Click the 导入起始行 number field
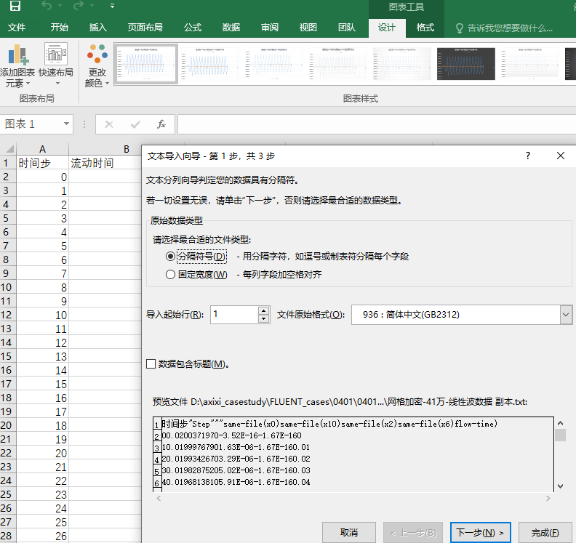Viewport: 576px width, 543px height. point(234,315)
